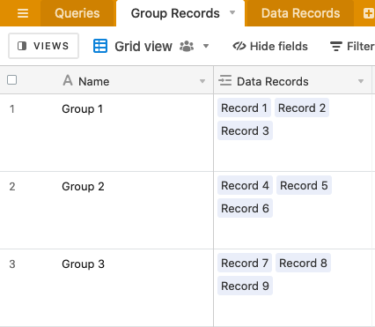Tick the select-all rows checkbox
The width and height of the screenshot is (375, 327).
pyautogui.click(x=11, y=80)
